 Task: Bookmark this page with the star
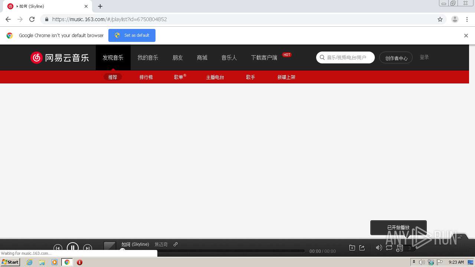click(440, 19)
